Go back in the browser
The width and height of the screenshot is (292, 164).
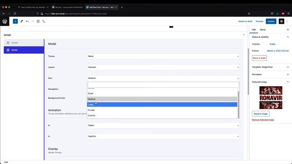pyautogui.click(x=4, y=14)
